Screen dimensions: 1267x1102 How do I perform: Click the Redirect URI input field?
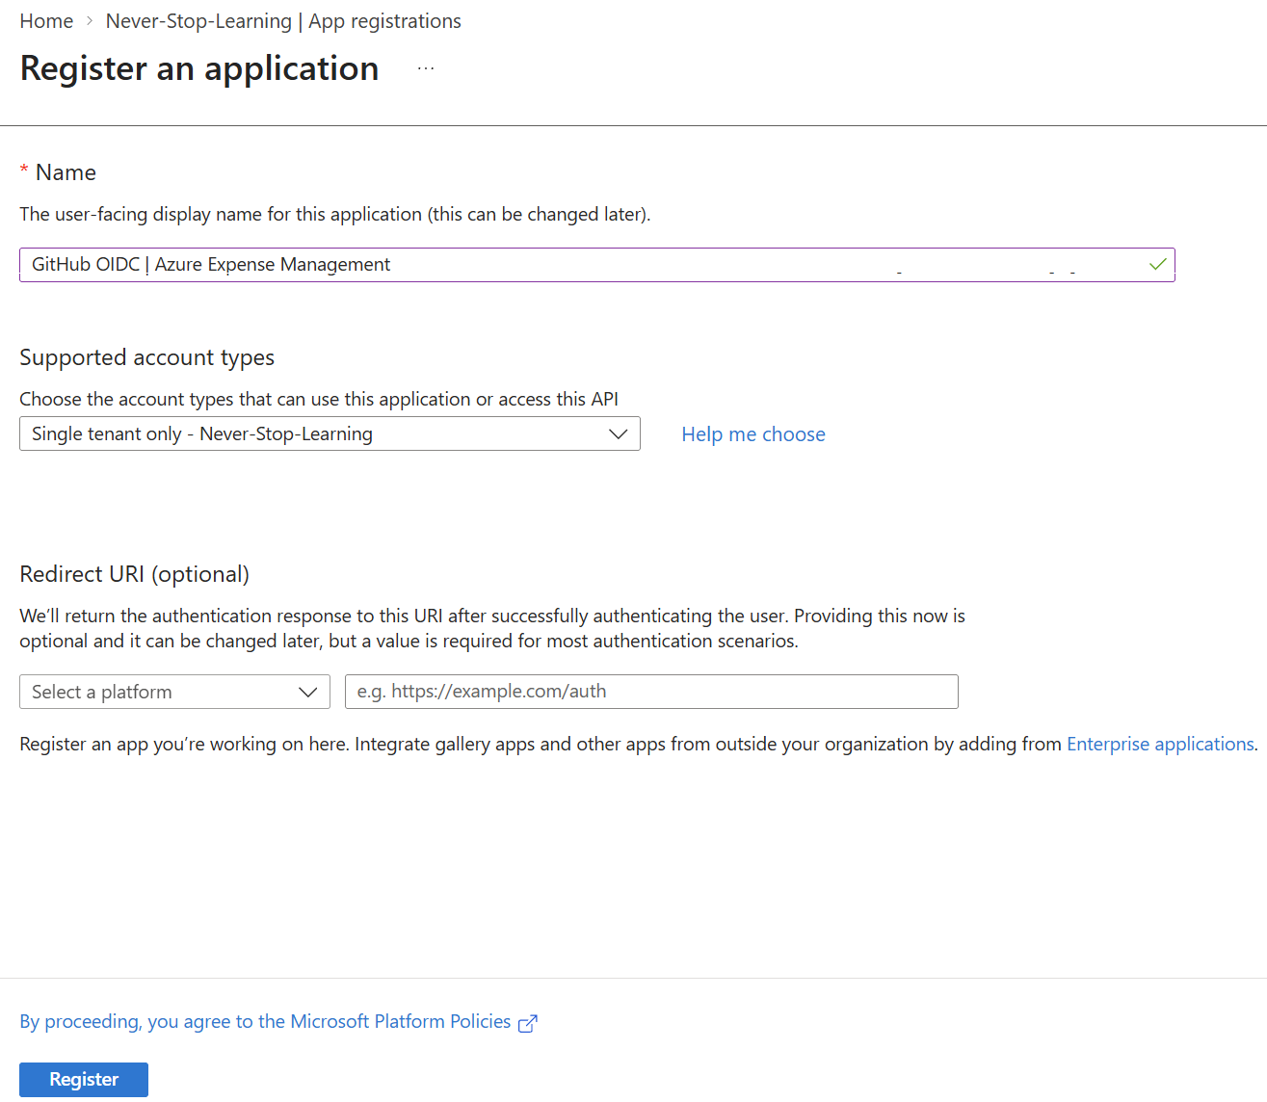pyautogui.click(x=651, y=692)
